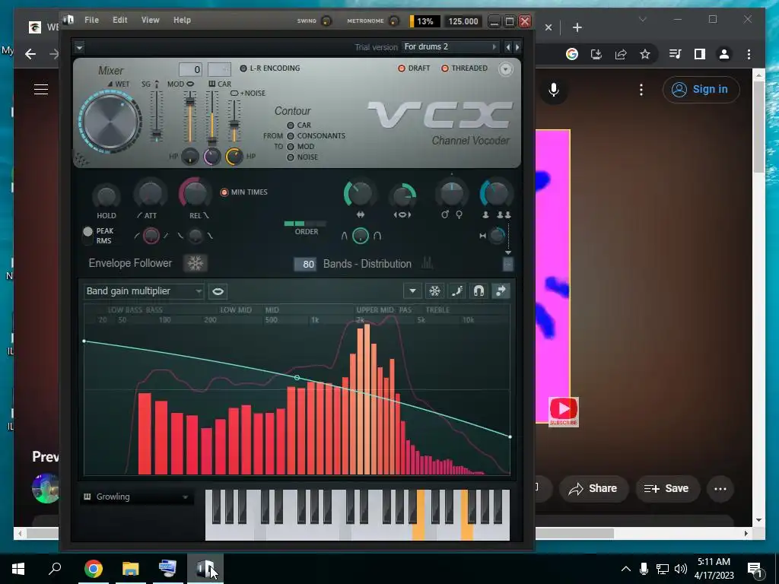This screenshot has width=779, height=584.
Task: Click the envelope follower freeze snowflake button
Action: [x=196, y=263]
